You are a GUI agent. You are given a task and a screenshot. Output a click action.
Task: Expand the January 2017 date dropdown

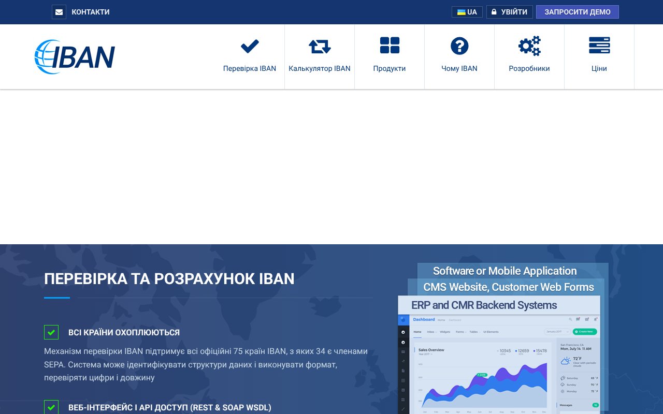pyautogui.click(x=557, y=332)
